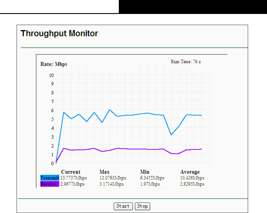This screenshot has width=267, height=213.
Task: Select the purple Receive legend swatch
Action: click(50, 184)
